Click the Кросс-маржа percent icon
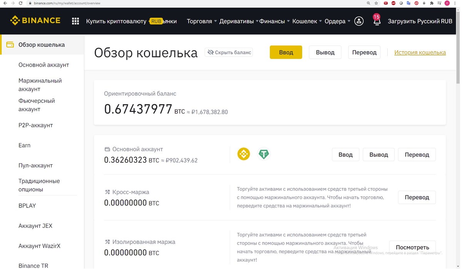Screen dimensions: 462x269 coord(107,192)
